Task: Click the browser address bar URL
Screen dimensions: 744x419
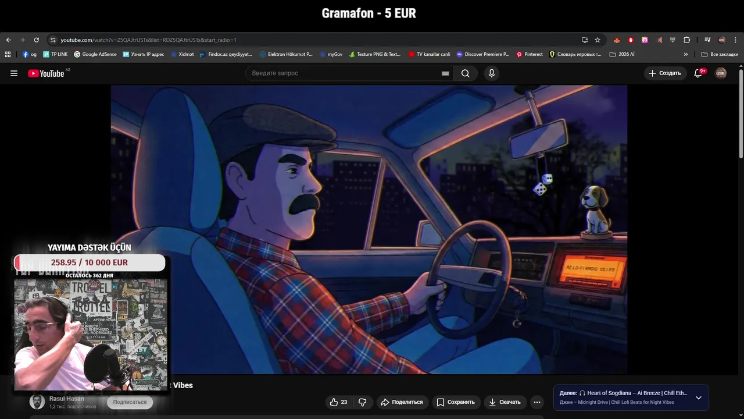Action: (148, 40)
